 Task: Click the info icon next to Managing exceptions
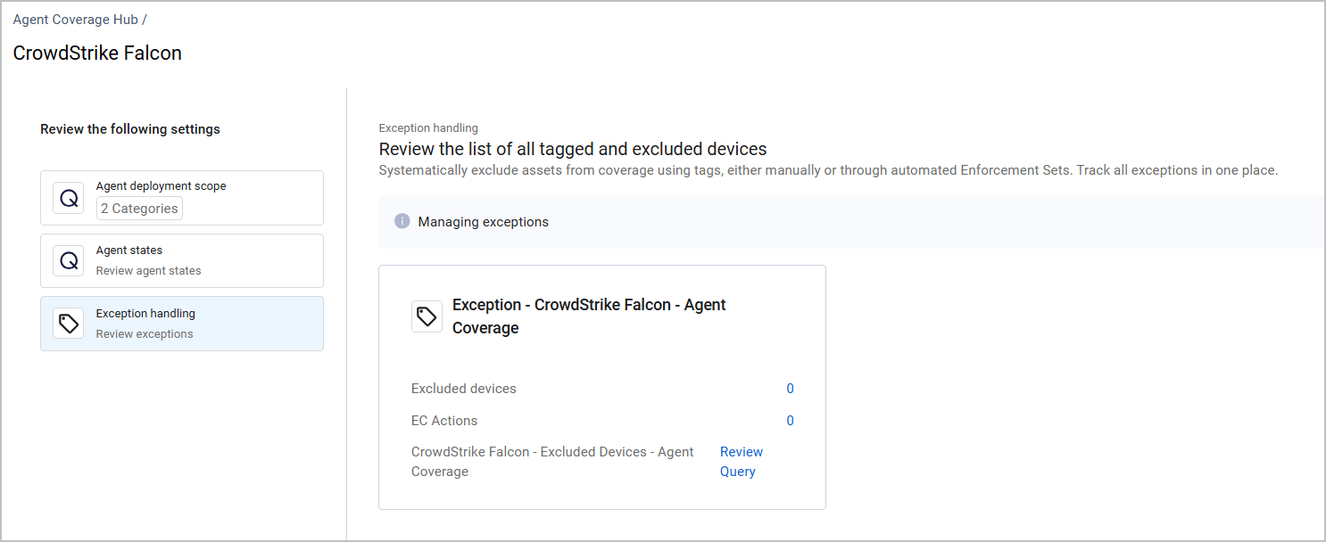(x=402, y=221)
